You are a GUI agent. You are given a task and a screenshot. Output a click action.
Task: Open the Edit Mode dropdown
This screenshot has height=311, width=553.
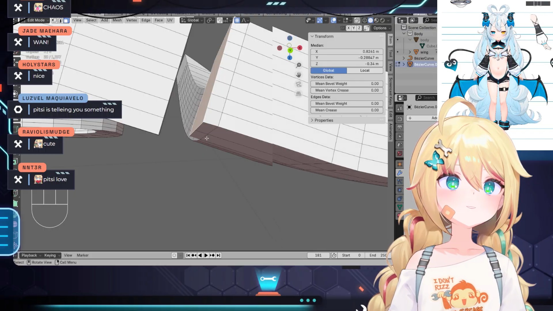click(36, 20)
